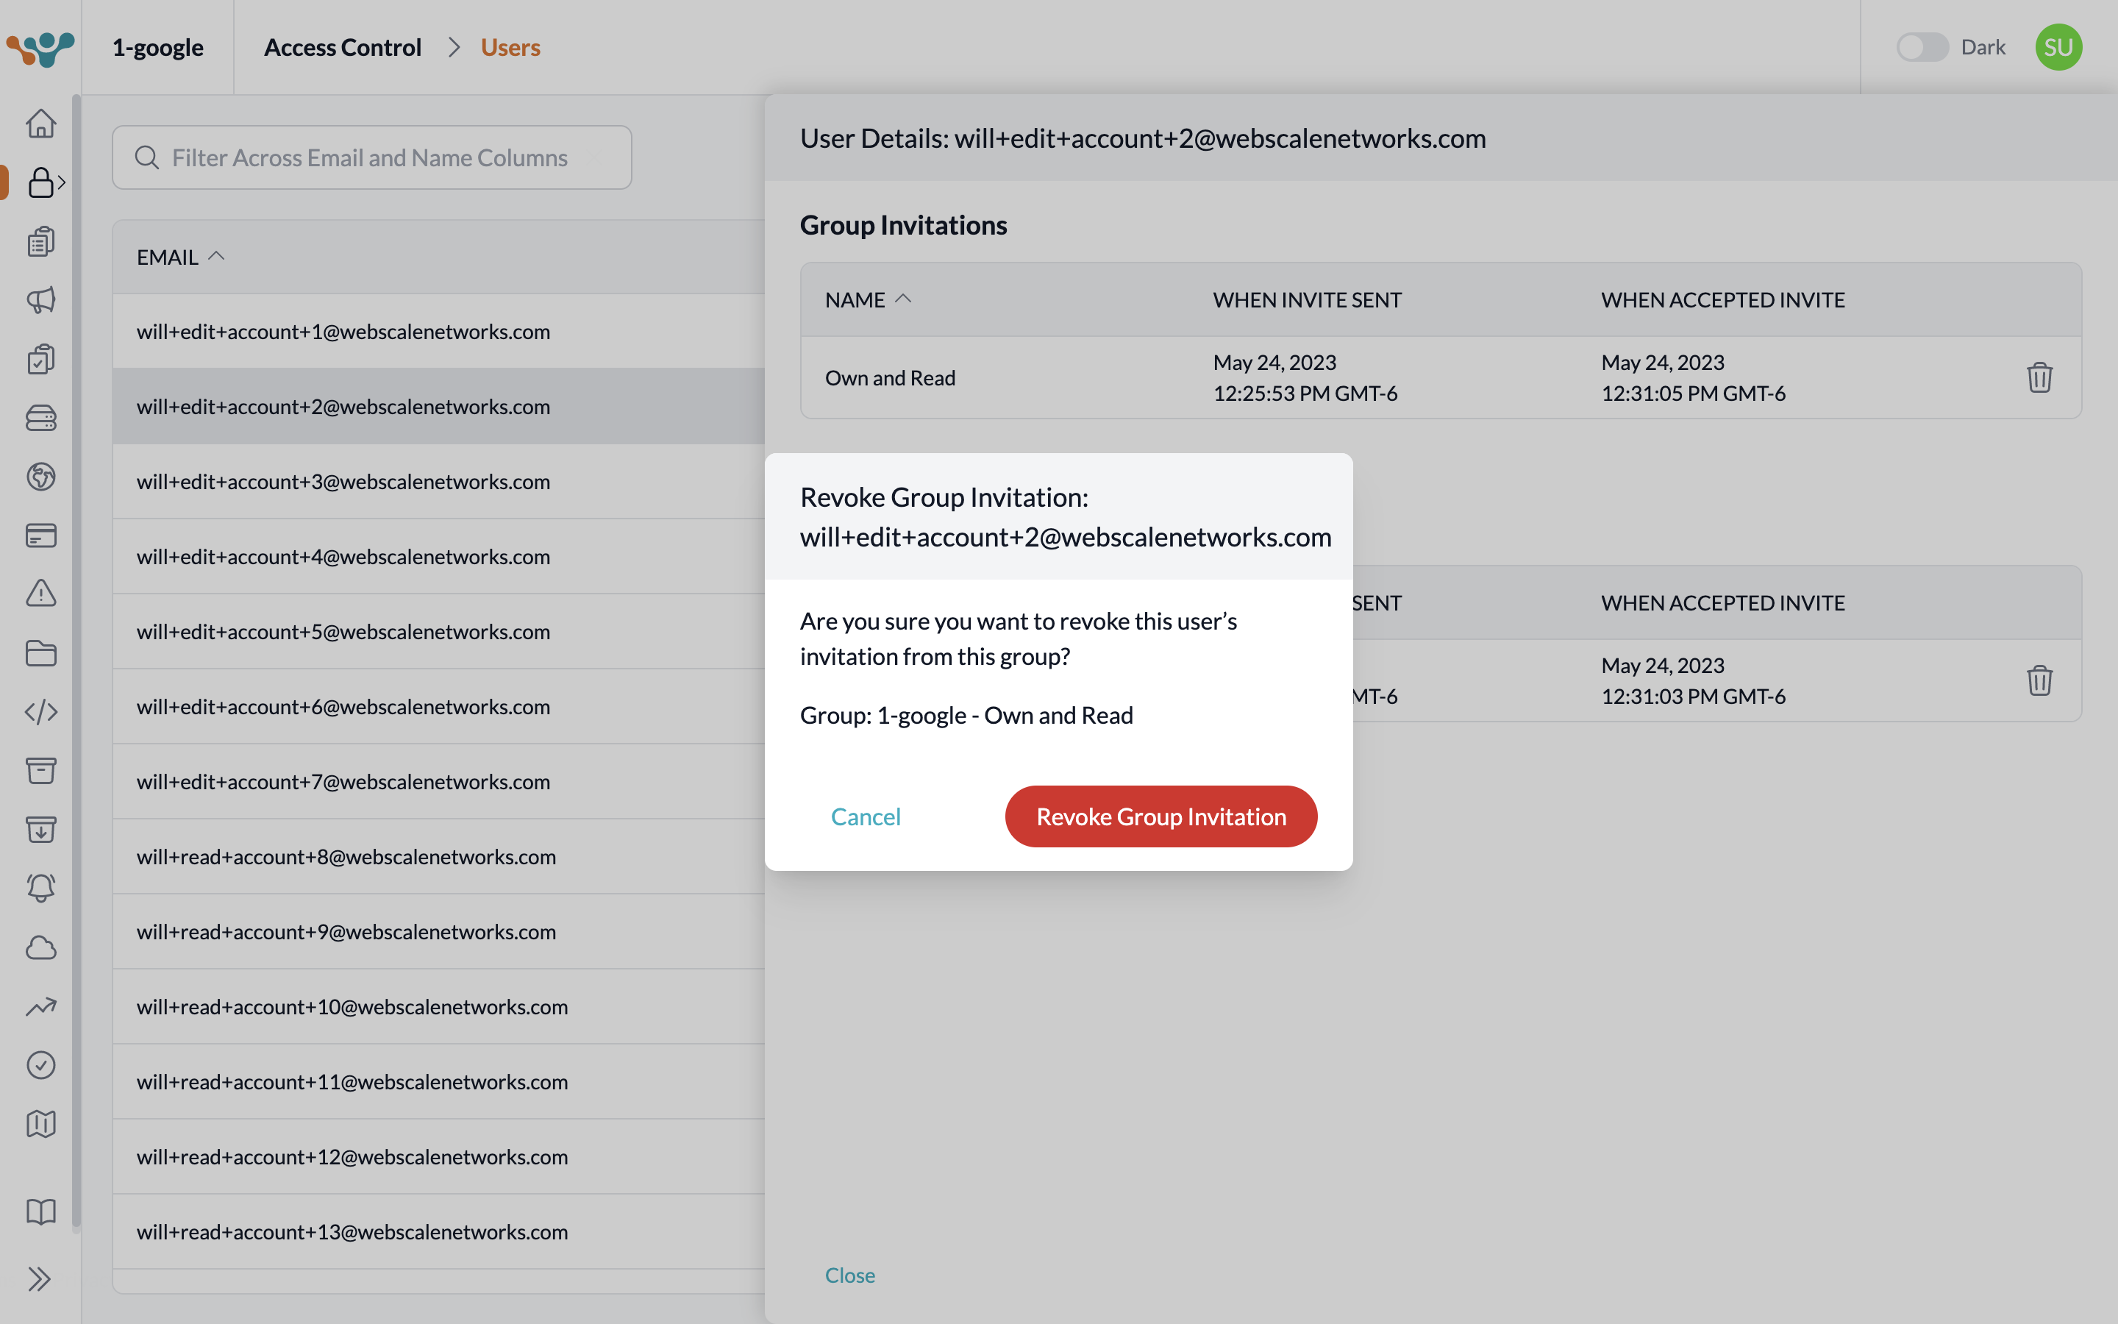Confirm Revoke Group Invitation button

pyautogui.click(x=1160, y=816)
